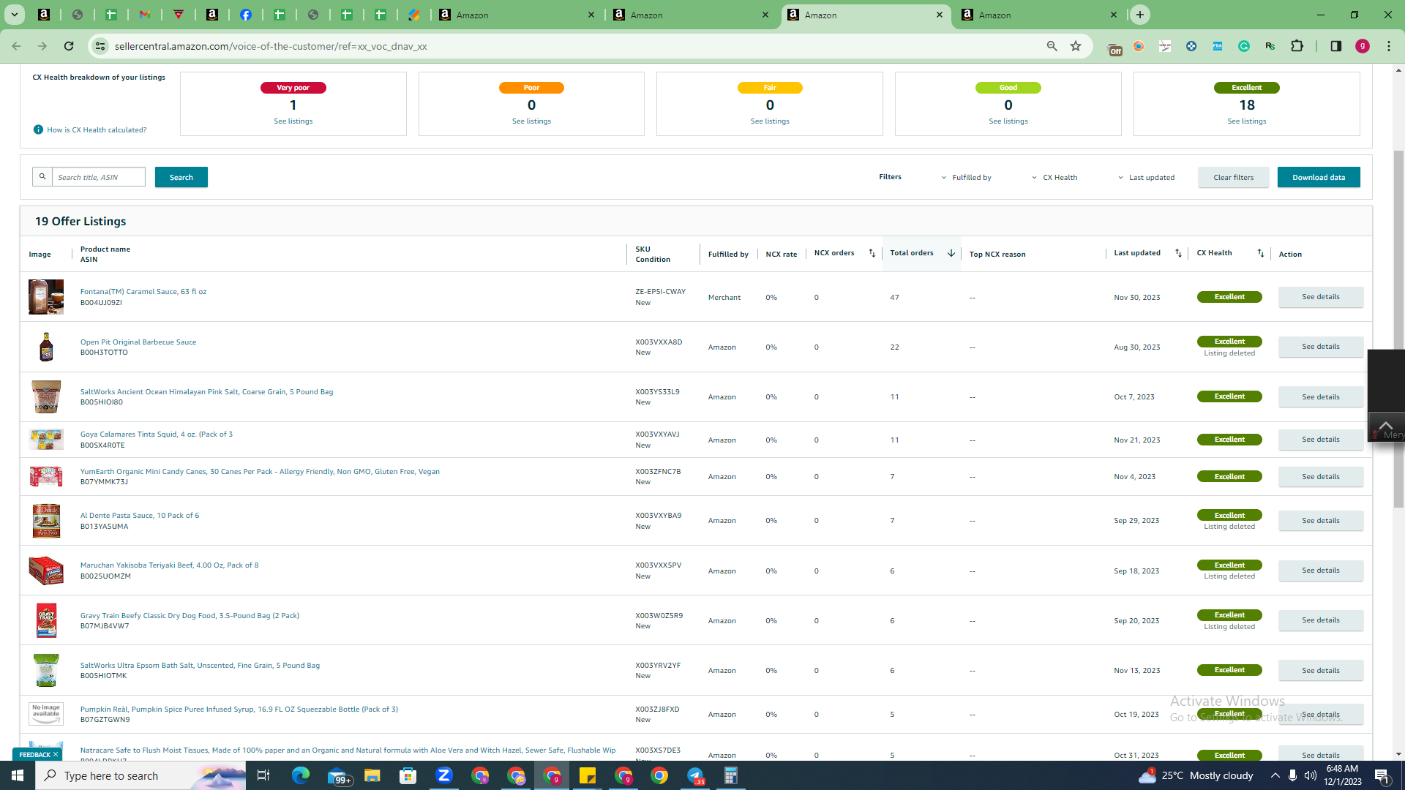Open the Chrome extensions puzzle icon
The width and height of the screenshot is (1405, 790).
click(x=1297, y=46)
